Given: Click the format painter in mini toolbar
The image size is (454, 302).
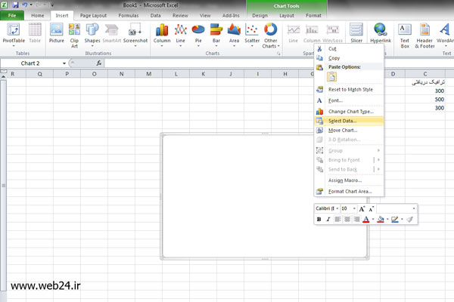Looking at the screenshot, I should (409, 220).
